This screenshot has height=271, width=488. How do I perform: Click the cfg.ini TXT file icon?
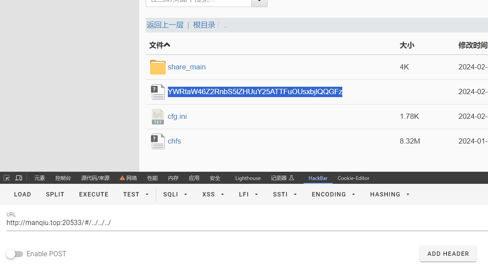[x=158, y=116]
